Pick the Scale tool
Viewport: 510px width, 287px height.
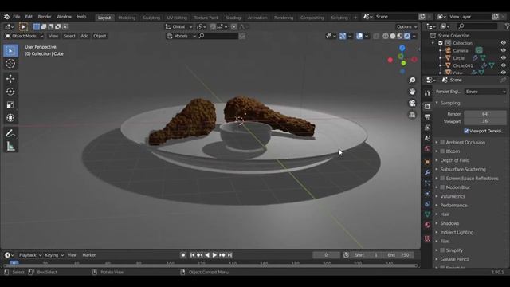(10, 104)
